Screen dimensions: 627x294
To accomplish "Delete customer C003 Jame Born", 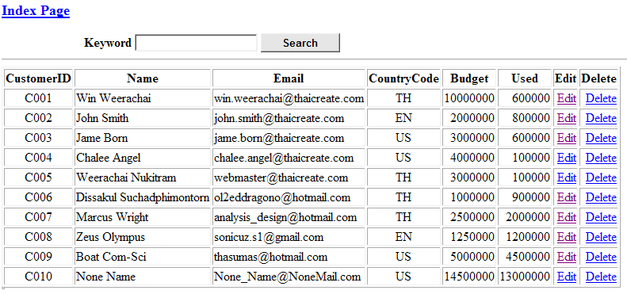I will [601, 138].
